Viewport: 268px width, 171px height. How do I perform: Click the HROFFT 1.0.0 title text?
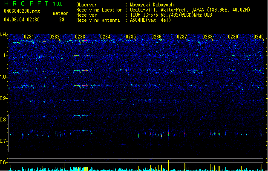pos(34,3)
